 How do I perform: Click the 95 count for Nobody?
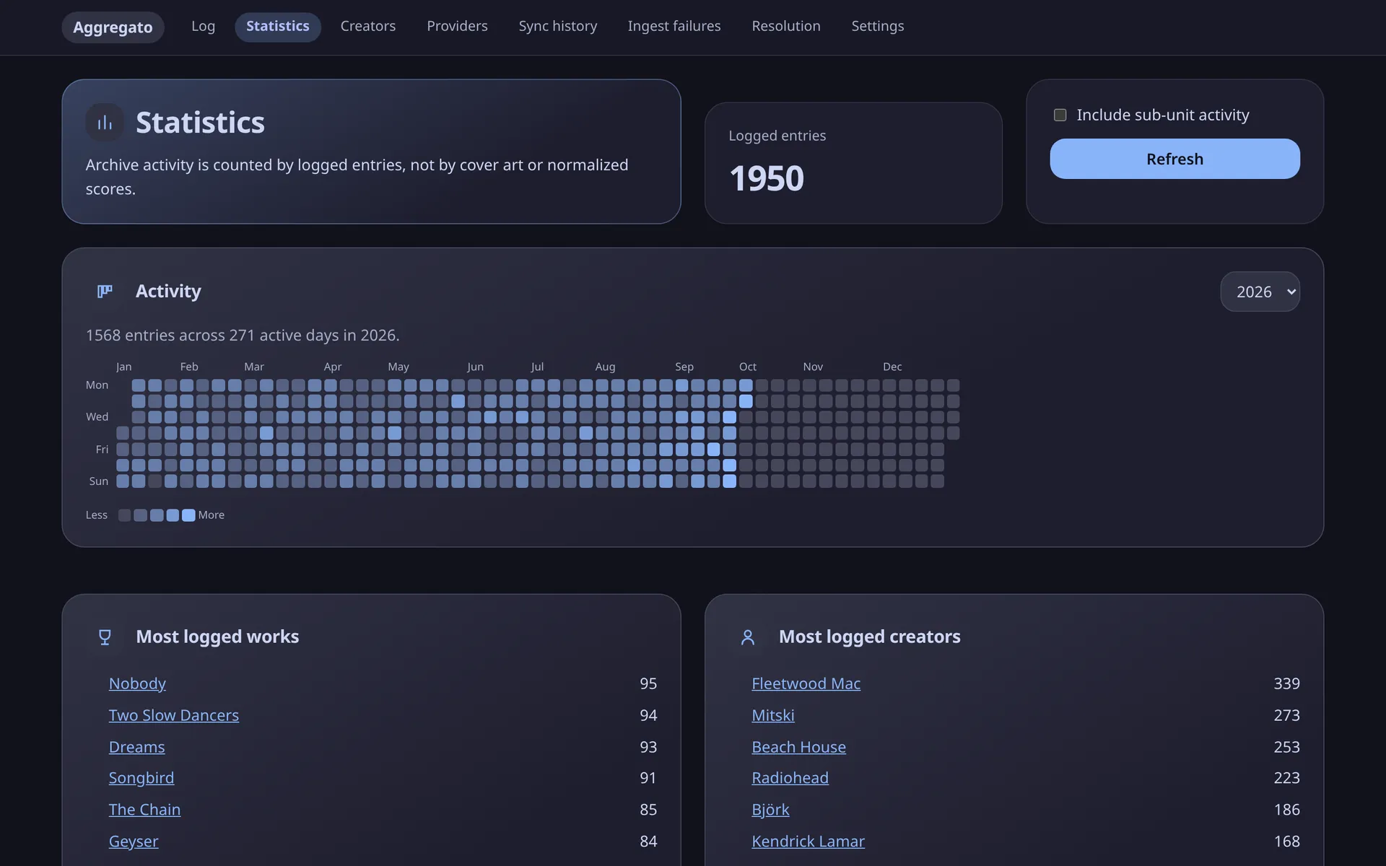tap(648, 683)
